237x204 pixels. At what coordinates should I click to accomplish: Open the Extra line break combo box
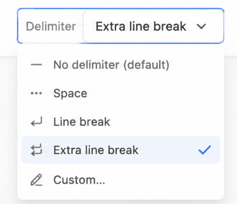(x=153, y=26)
